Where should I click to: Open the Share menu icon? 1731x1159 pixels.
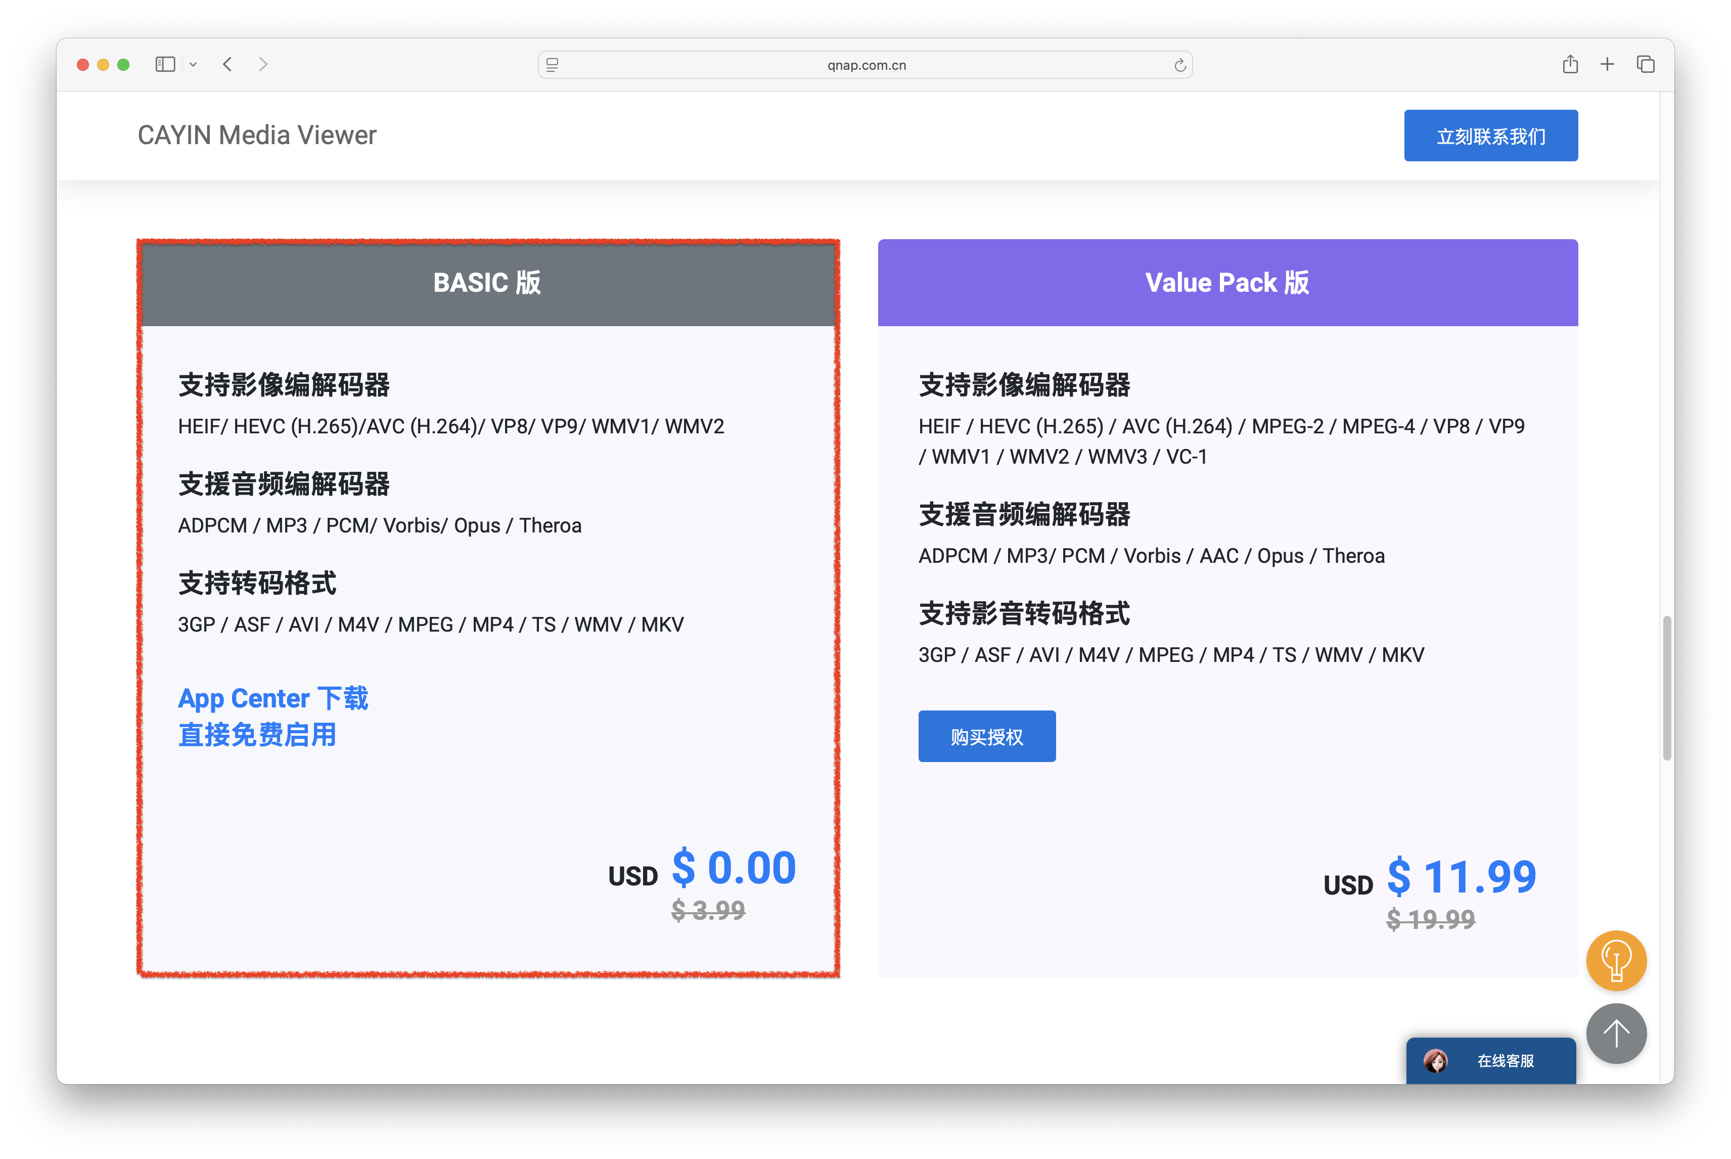pyautogui.click(x=1570, y=64)
